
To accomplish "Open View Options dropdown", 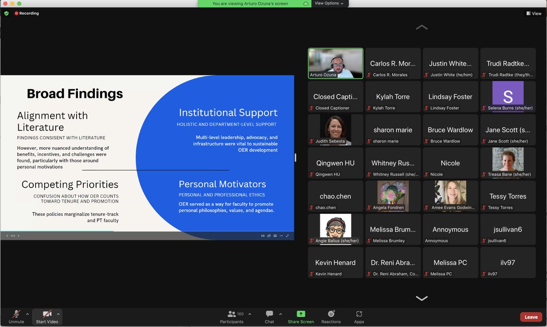I will pos(330,3).
